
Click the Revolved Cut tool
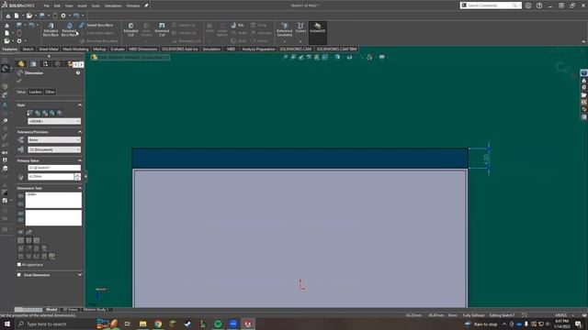[x=162, y=29]
